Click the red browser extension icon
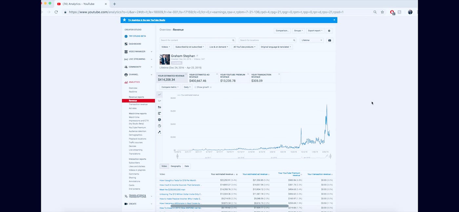The image size is (459, 212). click(392, 12)
